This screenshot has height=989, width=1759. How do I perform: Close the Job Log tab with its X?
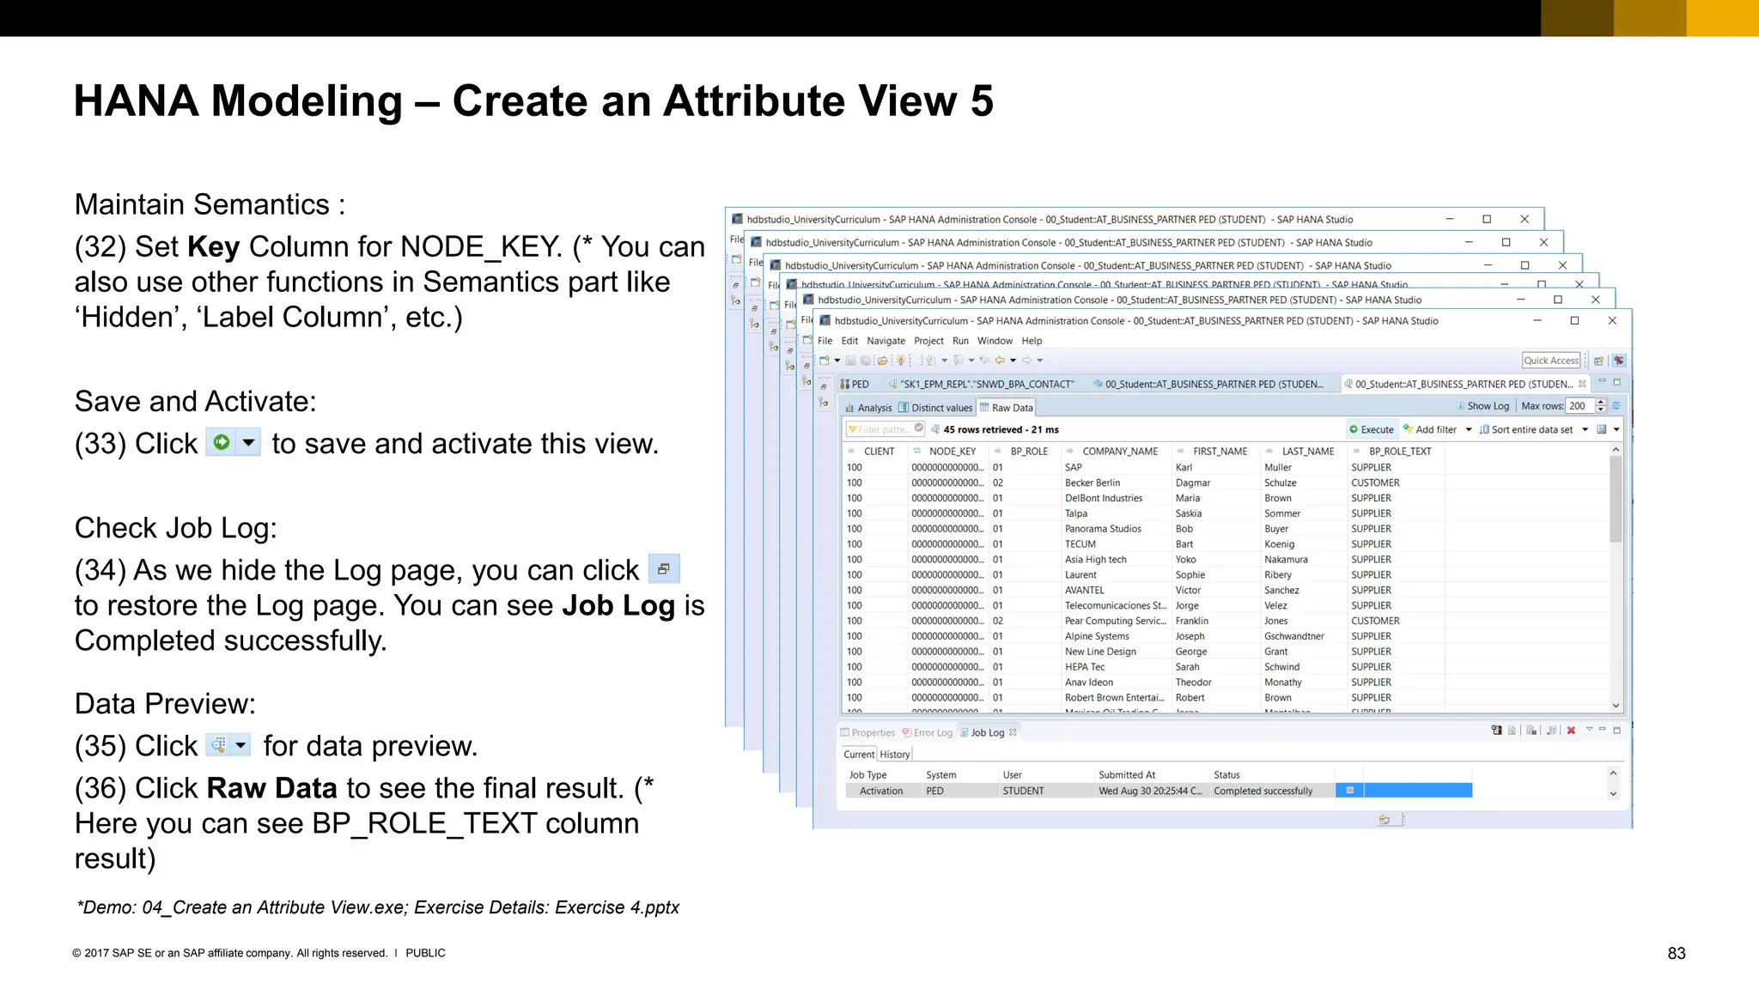(x=1013, y=732)
